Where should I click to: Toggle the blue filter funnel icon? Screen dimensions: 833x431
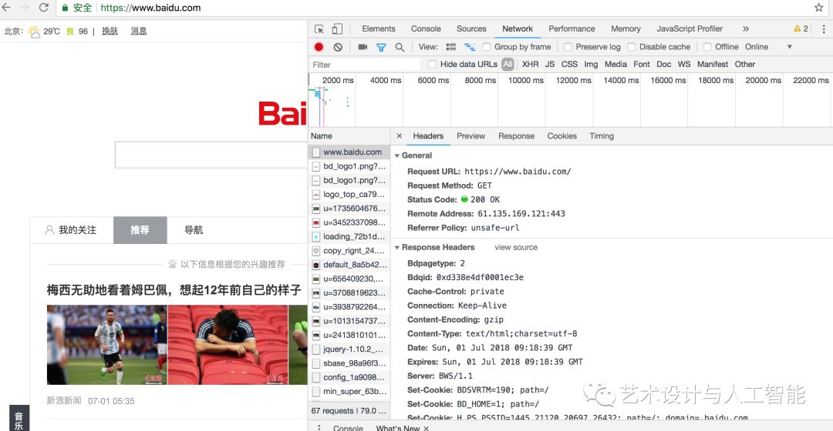[x=381, y=47]
